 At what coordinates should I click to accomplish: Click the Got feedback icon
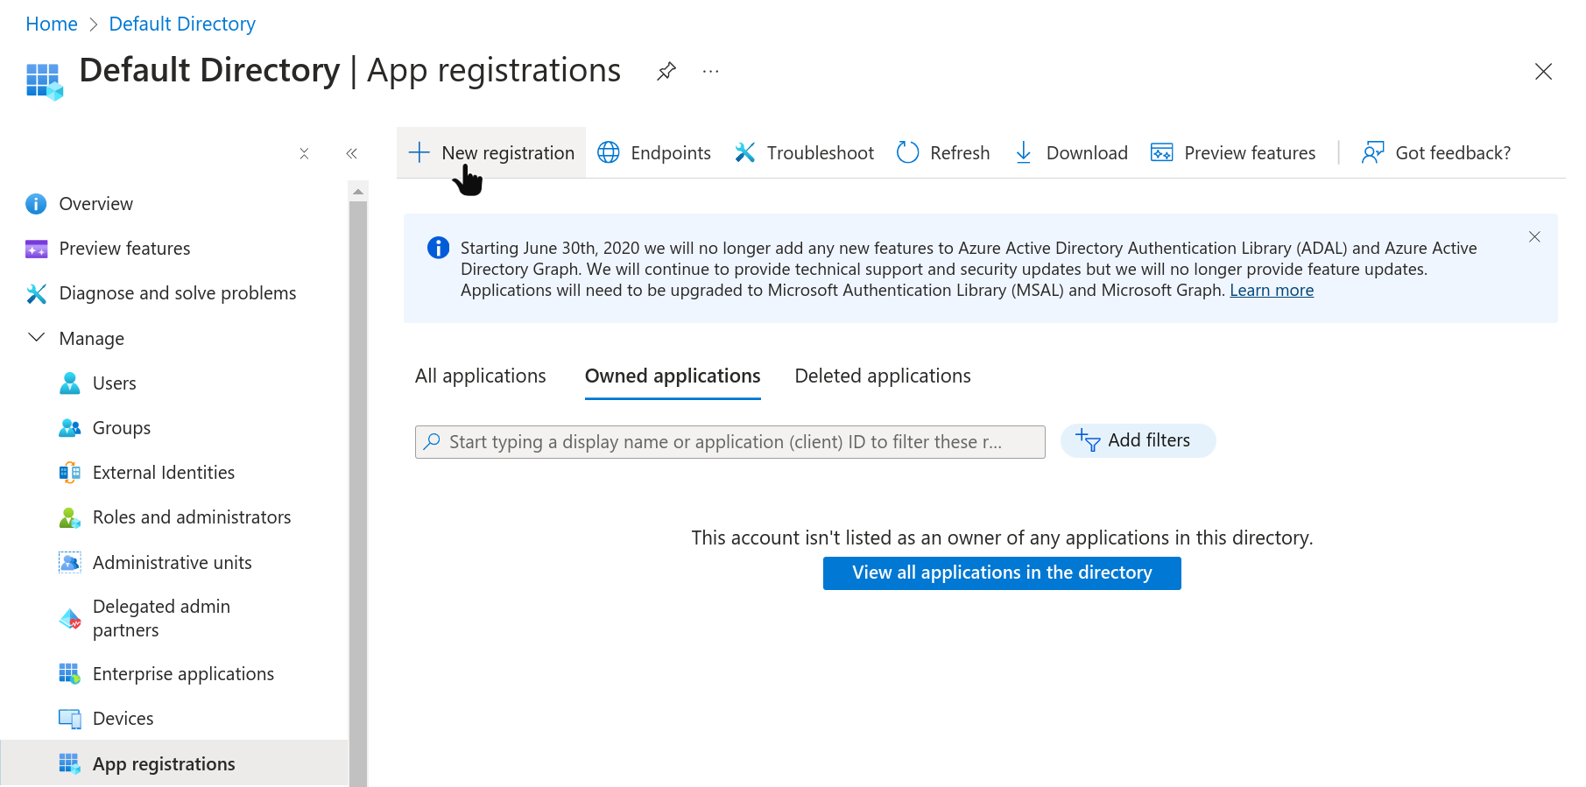pos(1372,152)
